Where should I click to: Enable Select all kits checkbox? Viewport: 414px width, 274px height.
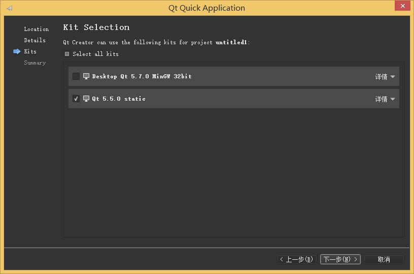[x=67, y=54]
